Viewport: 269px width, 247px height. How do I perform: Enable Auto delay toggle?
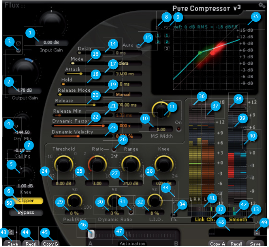pyautogui.click(x=138, y=46)
